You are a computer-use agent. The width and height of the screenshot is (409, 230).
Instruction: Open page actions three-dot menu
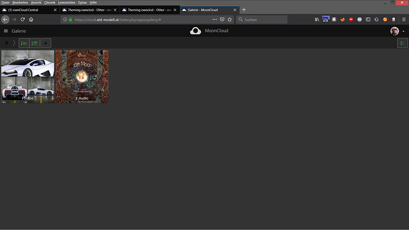click(215, 20)
